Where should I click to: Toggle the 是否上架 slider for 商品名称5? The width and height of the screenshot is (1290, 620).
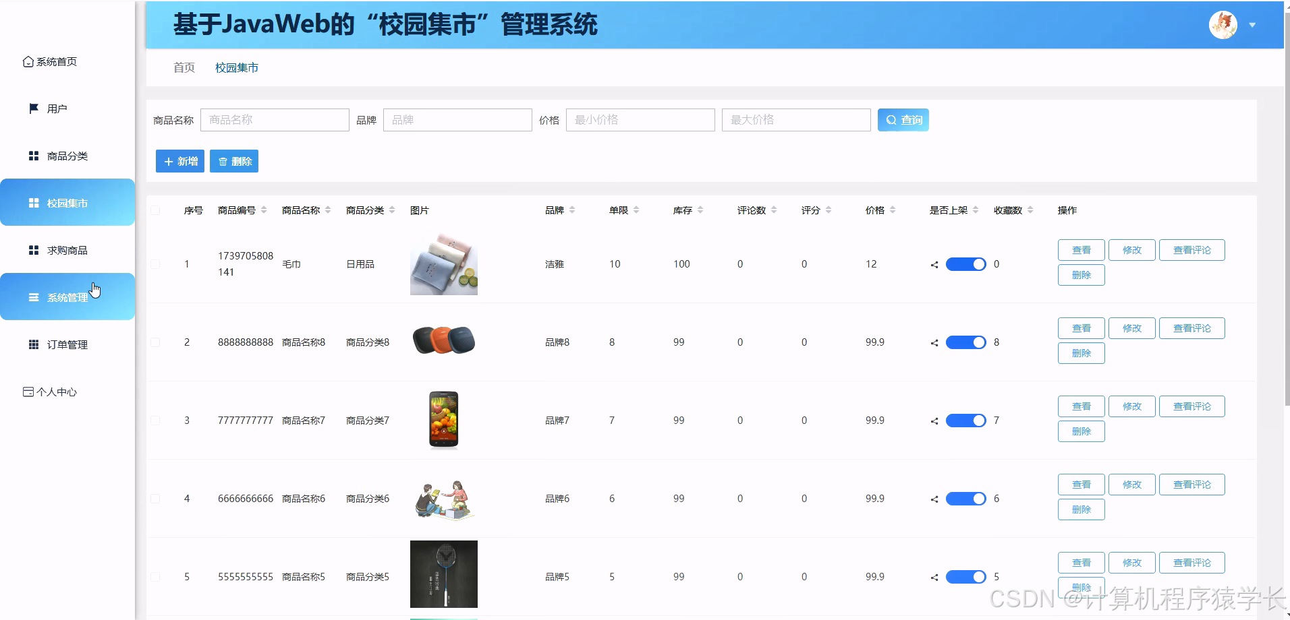pos(966,576)
